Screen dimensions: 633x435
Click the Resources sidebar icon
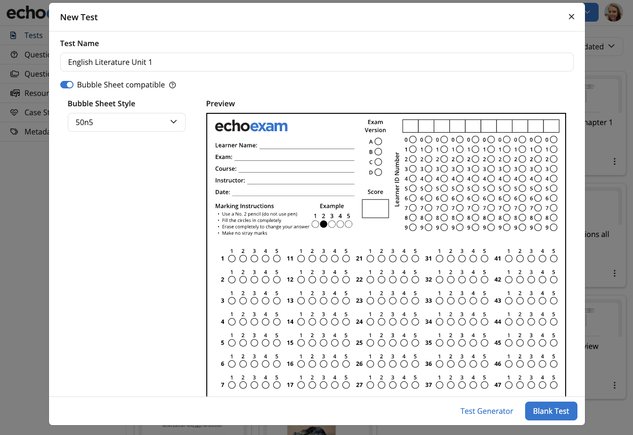[x=15, y=93]
